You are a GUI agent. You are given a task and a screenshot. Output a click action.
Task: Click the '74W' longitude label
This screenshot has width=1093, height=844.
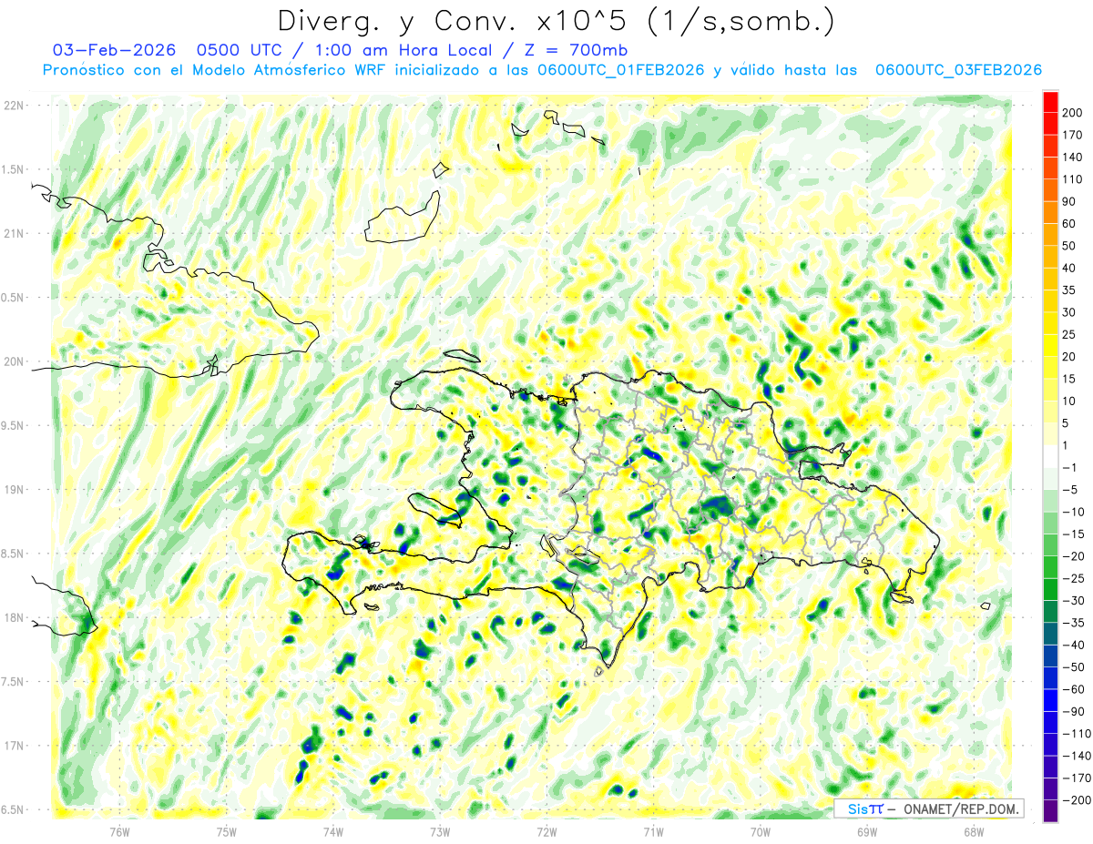333,832
